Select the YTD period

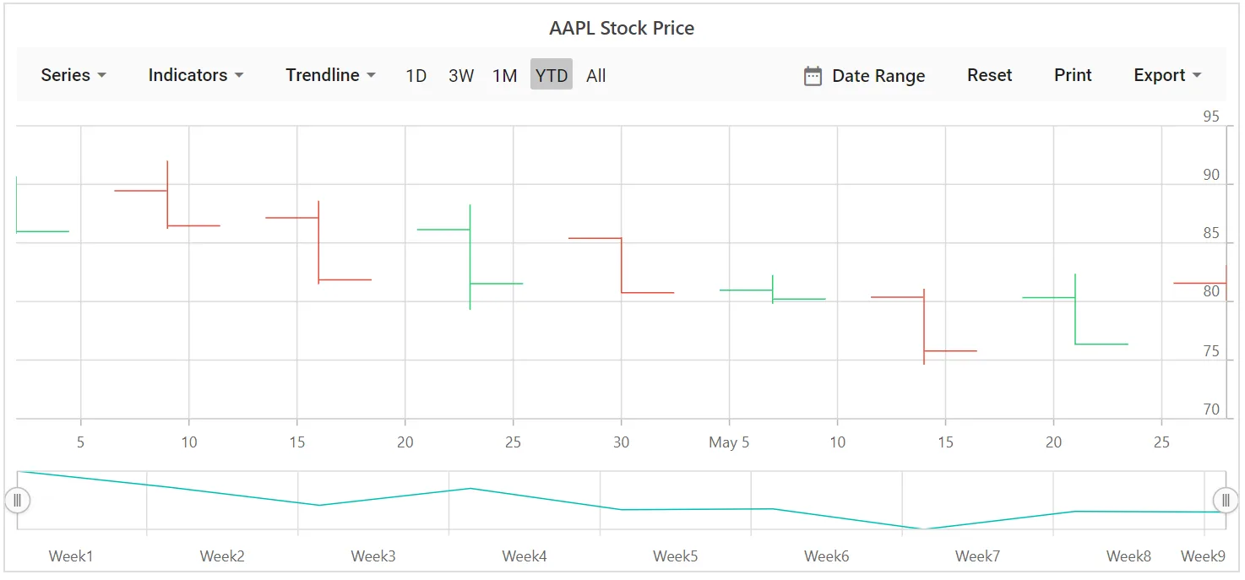pyautogui.click(x=552, y=75)
